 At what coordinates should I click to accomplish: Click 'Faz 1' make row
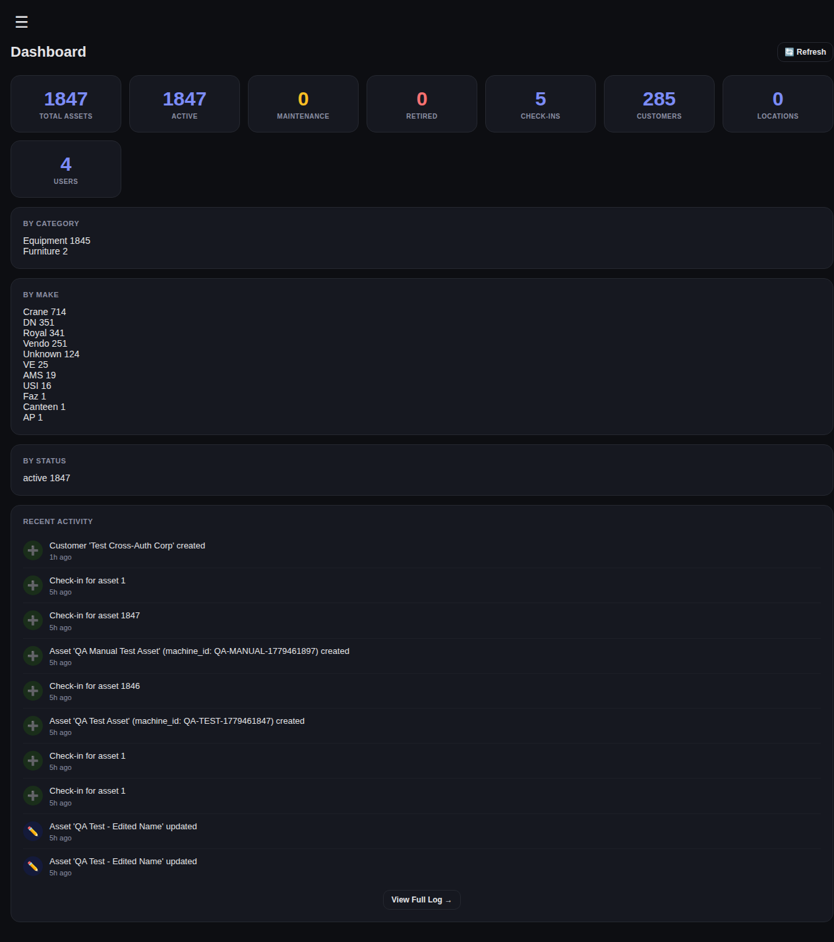pos(34,396)
